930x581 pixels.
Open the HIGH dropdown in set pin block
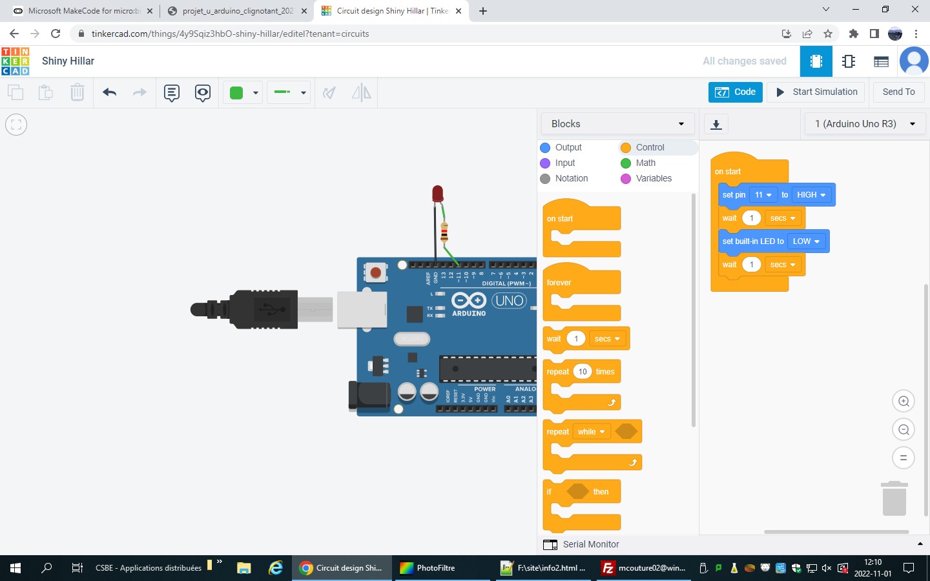(811, 195)
